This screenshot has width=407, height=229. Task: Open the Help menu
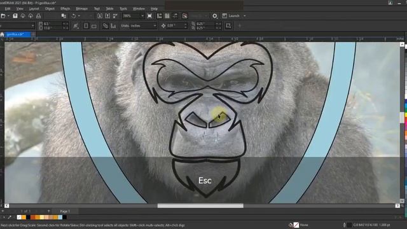(x=154, y=8)
